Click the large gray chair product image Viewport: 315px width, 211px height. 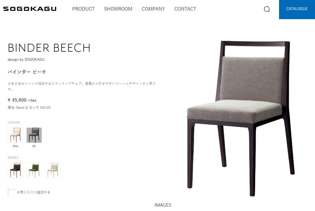point(241,118)
